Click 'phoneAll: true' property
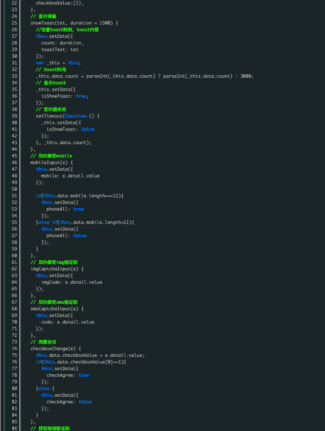Viewport: 325px width, 431px height. [65, 209]
